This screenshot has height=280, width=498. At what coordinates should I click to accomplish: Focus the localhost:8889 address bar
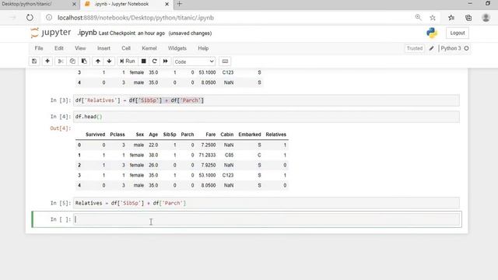(x=135, y=18)
